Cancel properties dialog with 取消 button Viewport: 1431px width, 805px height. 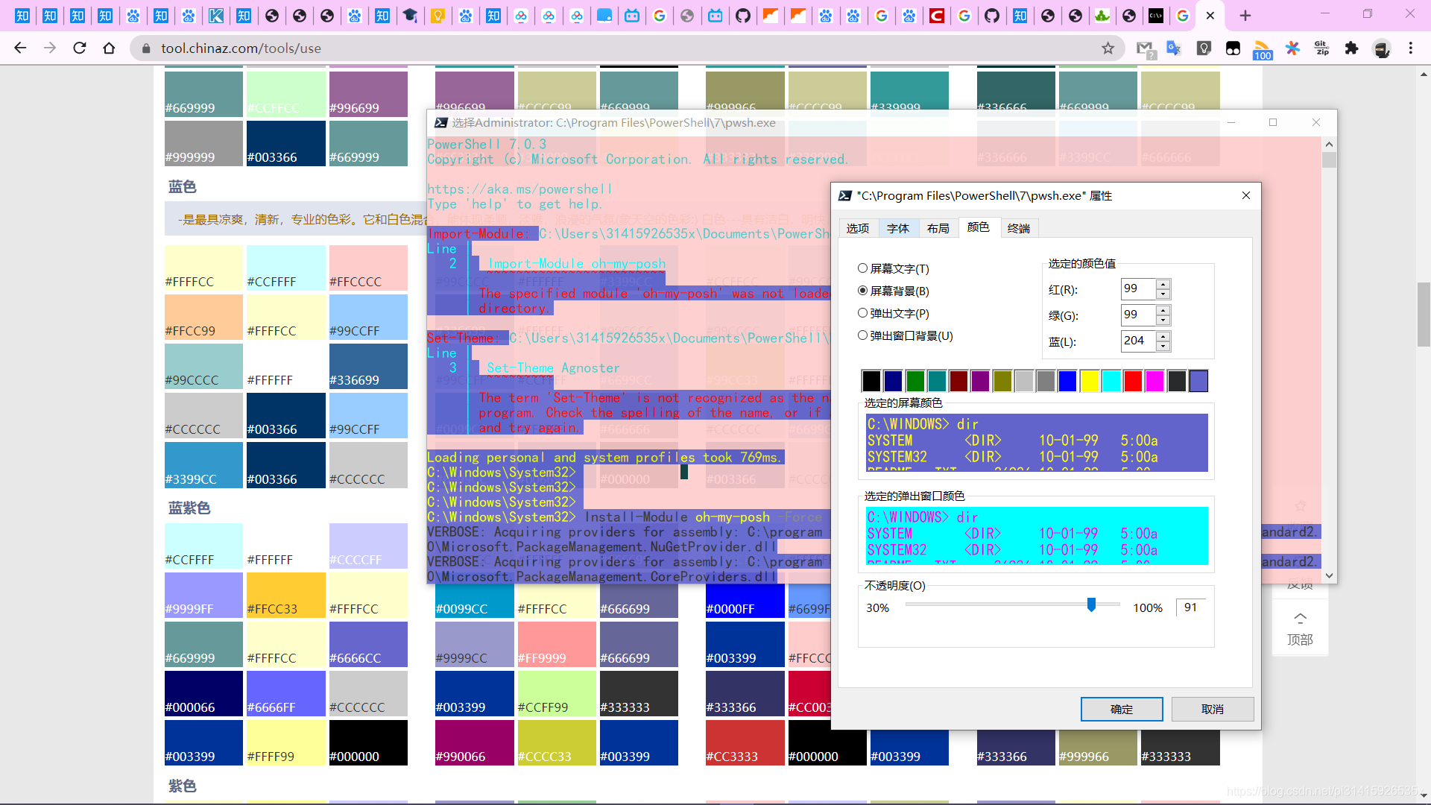[x=1212, y=709]
